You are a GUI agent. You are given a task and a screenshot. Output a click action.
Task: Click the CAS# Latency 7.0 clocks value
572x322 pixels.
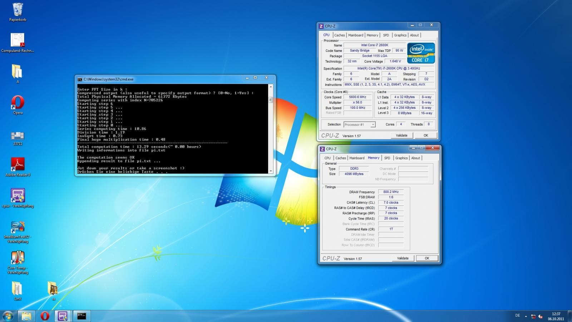click(391, 203)
